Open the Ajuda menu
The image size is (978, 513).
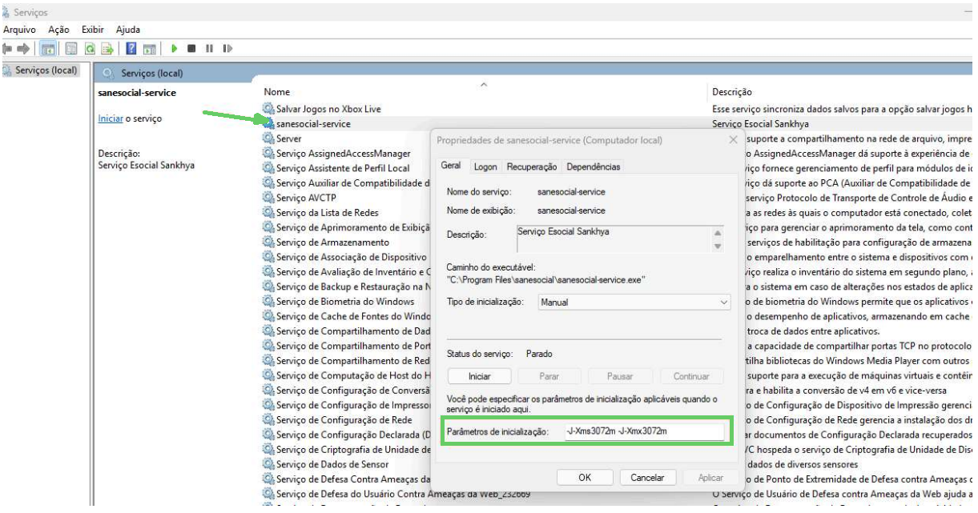pos(128,30)
